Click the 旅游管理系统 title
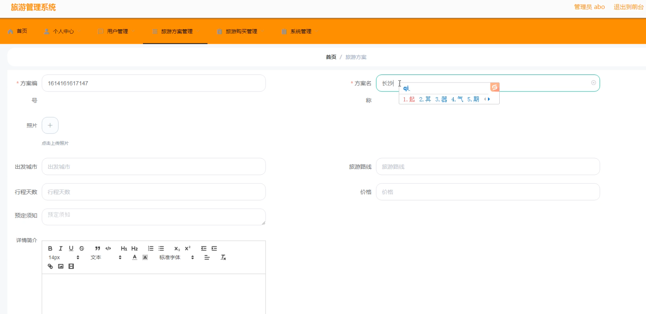The image size is (646, 314). (x=33, y=7)
